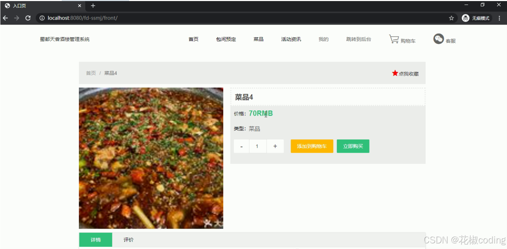Open a new browser tab
This screenshot has width=507, height=249.
pos(93,6)
